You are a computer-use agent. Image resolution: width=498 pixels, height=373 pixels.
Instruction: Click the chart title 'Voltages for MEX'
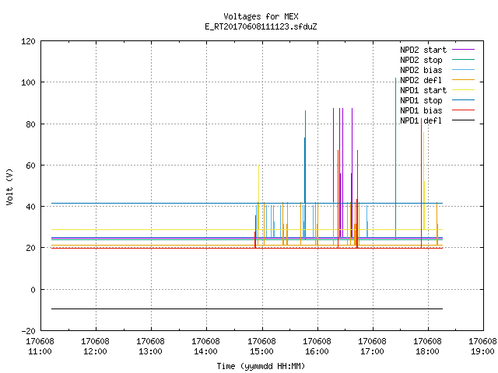[x=261, y=16]
